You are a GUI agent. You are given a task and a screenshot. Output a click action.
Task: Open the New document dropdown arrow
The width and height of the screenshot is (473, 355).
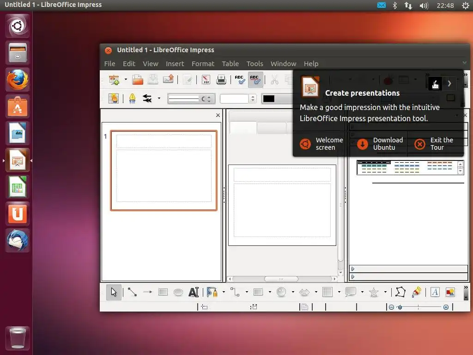126,80
